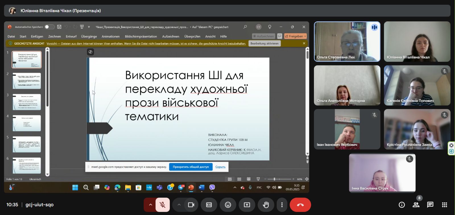
Task: Click Ольга Степанівна Лех video tile
Action: coord(347,42)
